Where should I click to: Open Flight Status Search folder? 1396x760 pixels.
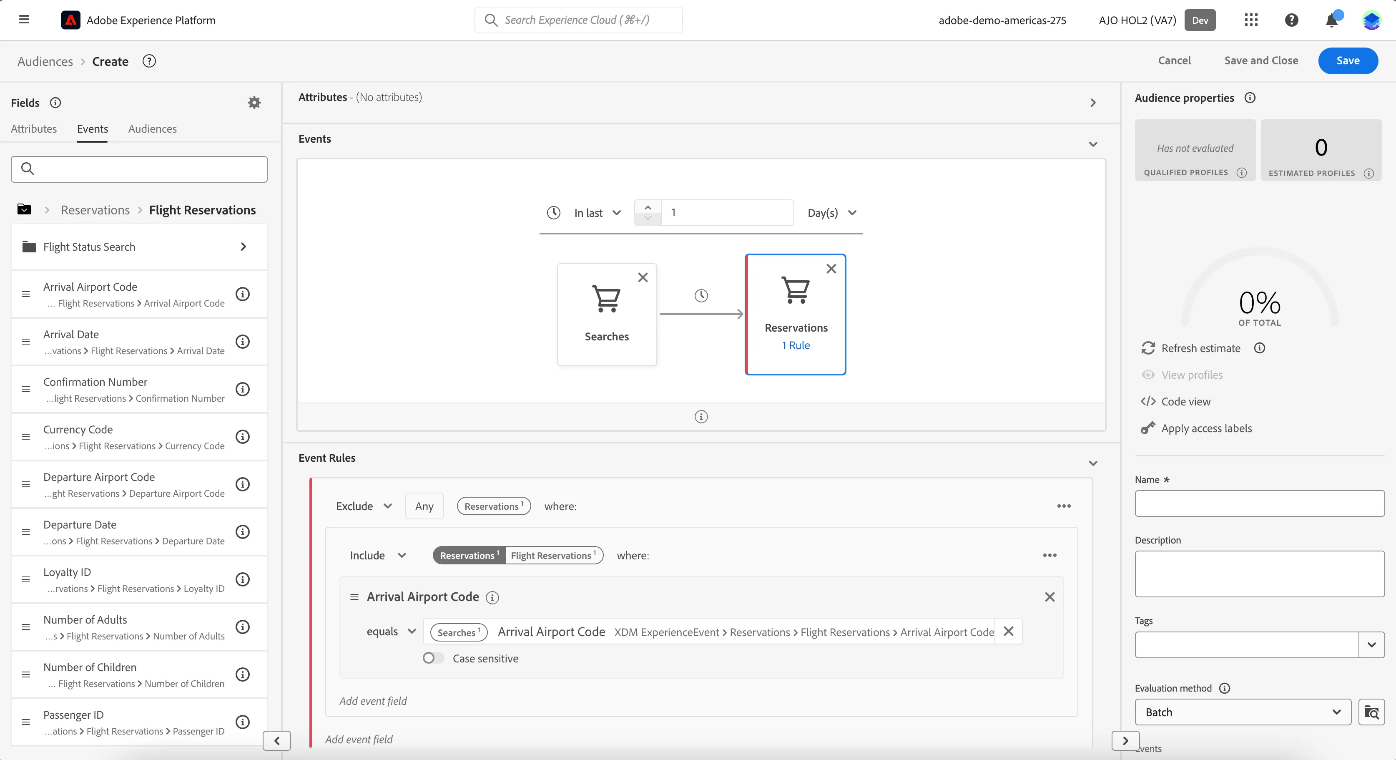click(x=139, y=247)
